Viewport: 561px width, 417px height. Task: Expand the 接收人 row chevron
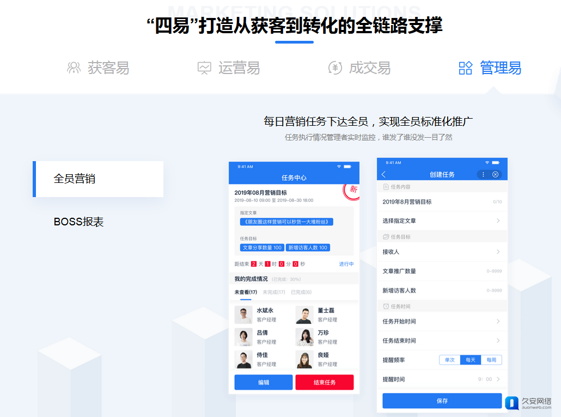click(x=498, y=252)
